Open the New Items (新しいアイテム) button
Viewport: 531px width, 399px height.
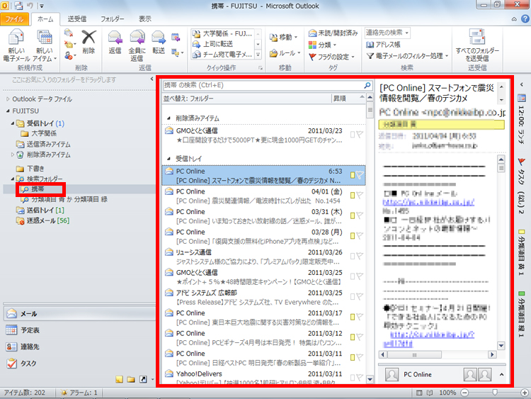click(x=45, y=46)
